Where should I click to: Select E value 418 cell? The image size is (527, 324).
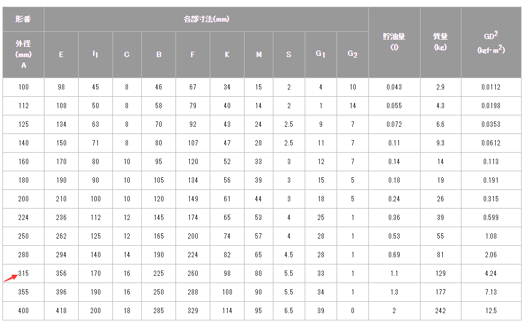point(61,311)
